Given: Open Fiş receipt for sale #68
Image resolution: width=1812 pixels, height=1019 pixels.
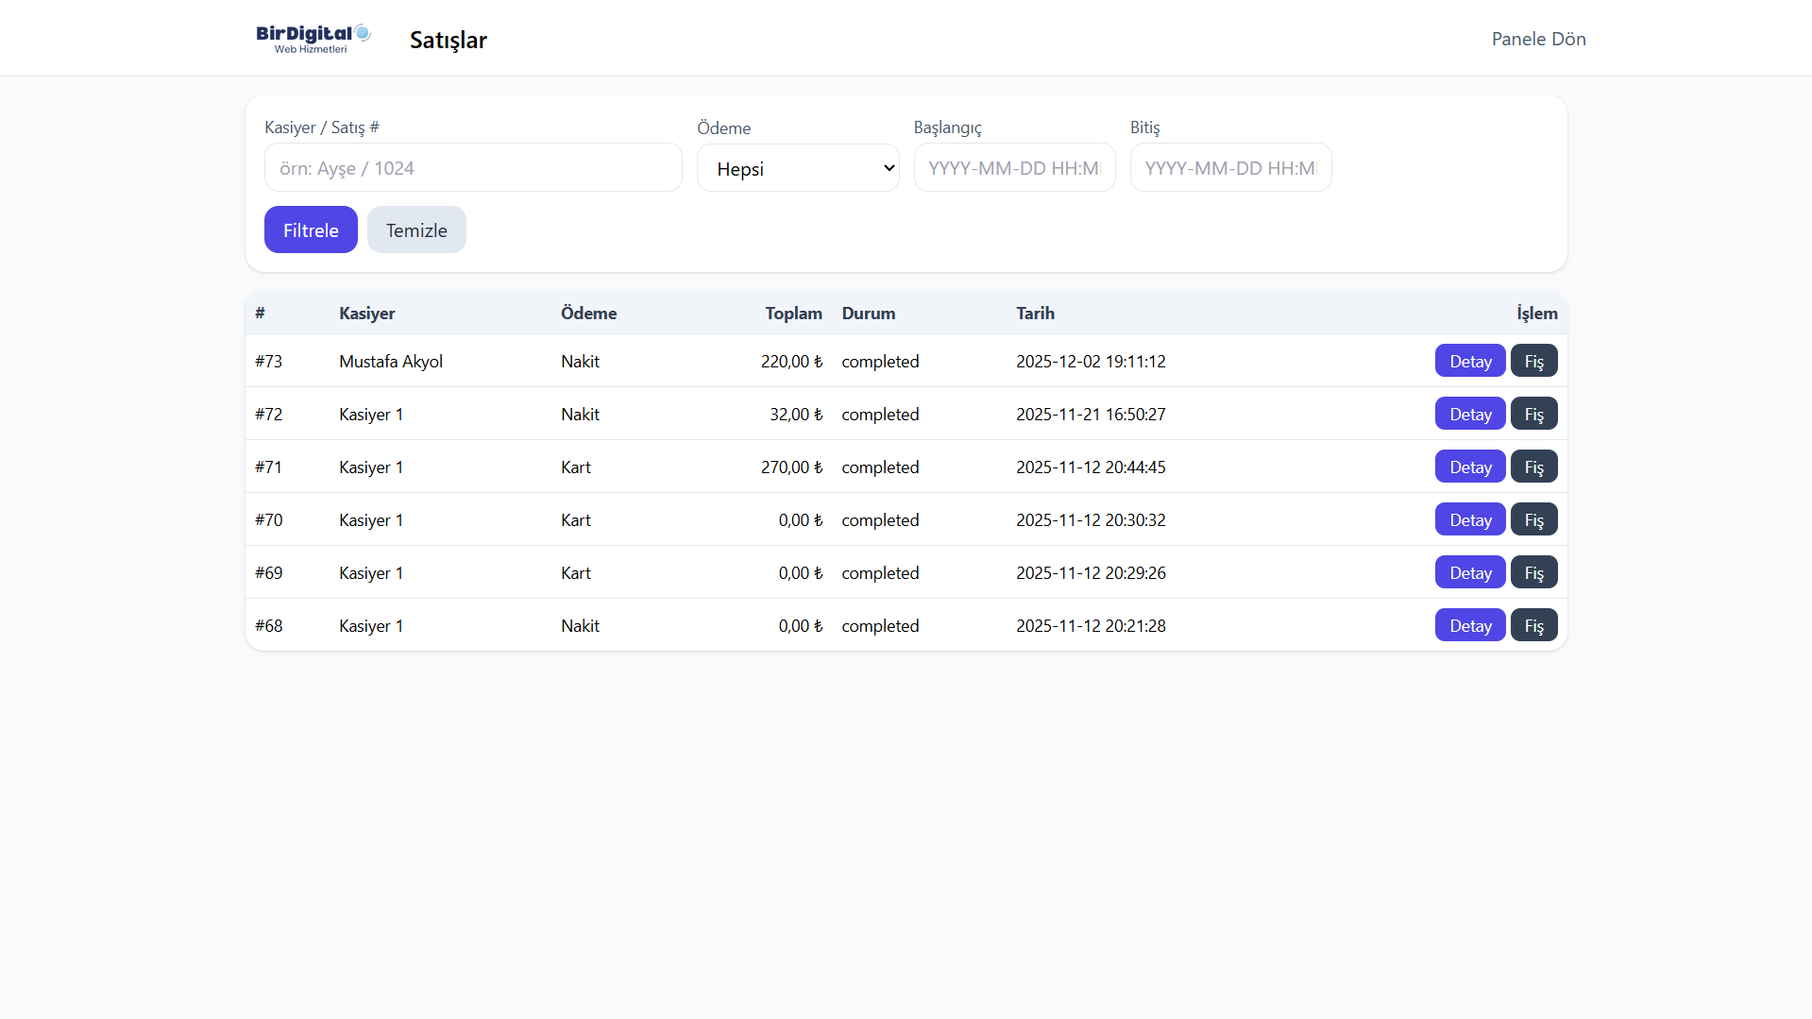Looking at the screenshot, I should (x=1533, y=625).
